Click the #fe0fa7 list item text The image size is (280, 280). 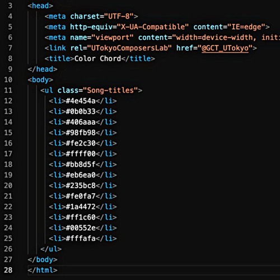point(81,196)
